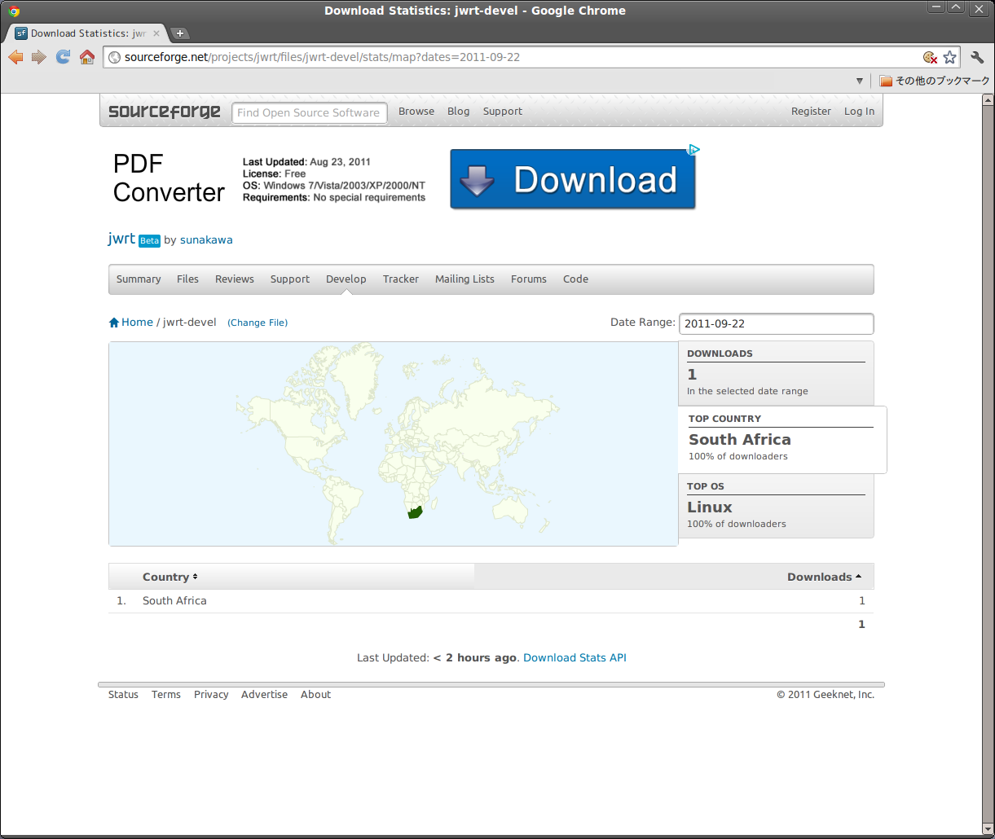The height and width of the screenshot is (839, 995).
Task: Go to the browser Home icon
Action: coord(87,57)
